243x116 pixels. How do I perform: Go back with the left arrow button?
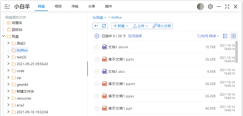click(96, 26)
